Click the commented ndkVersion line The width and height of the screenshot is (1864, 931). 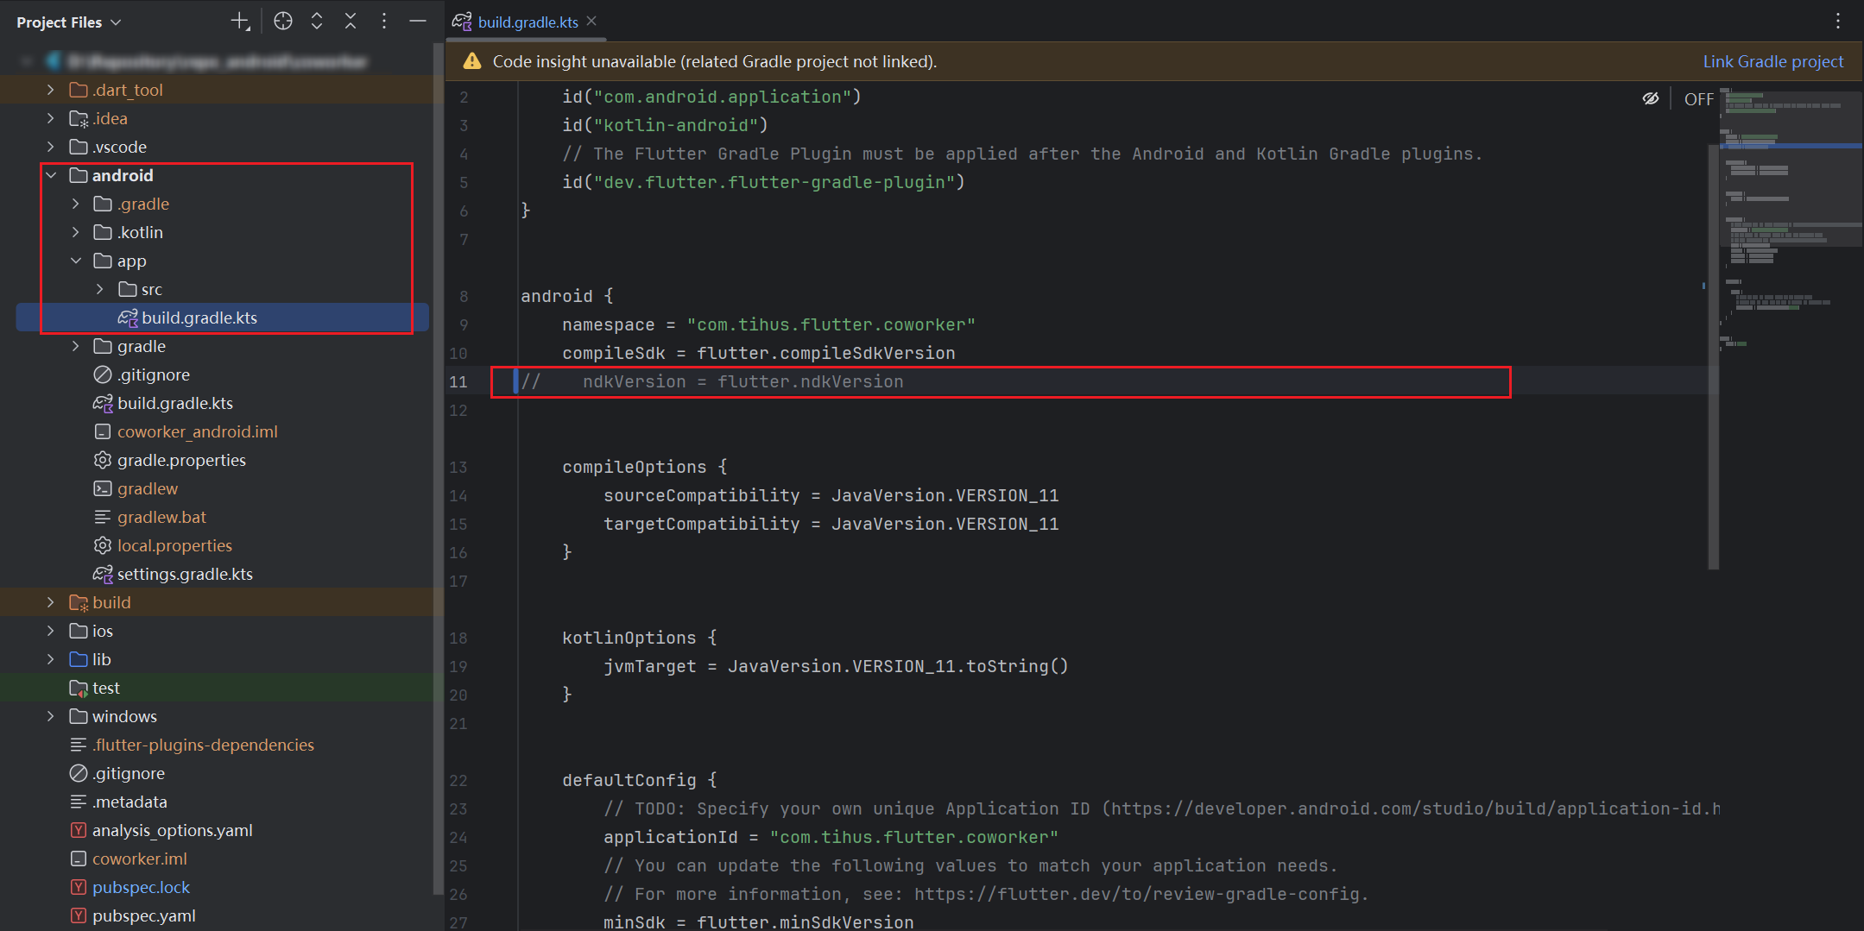pos(712,381)
